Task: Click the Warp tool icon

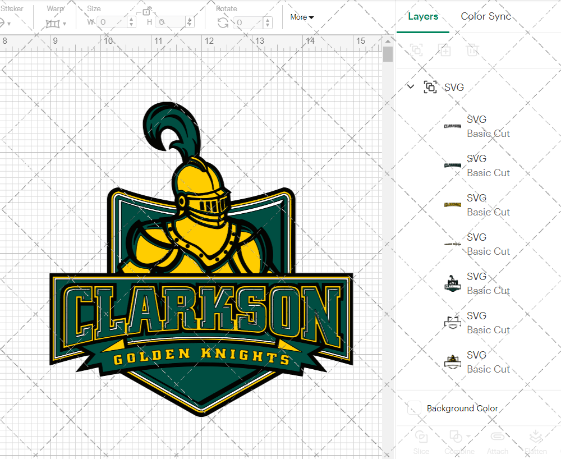Action: (53, 24)
